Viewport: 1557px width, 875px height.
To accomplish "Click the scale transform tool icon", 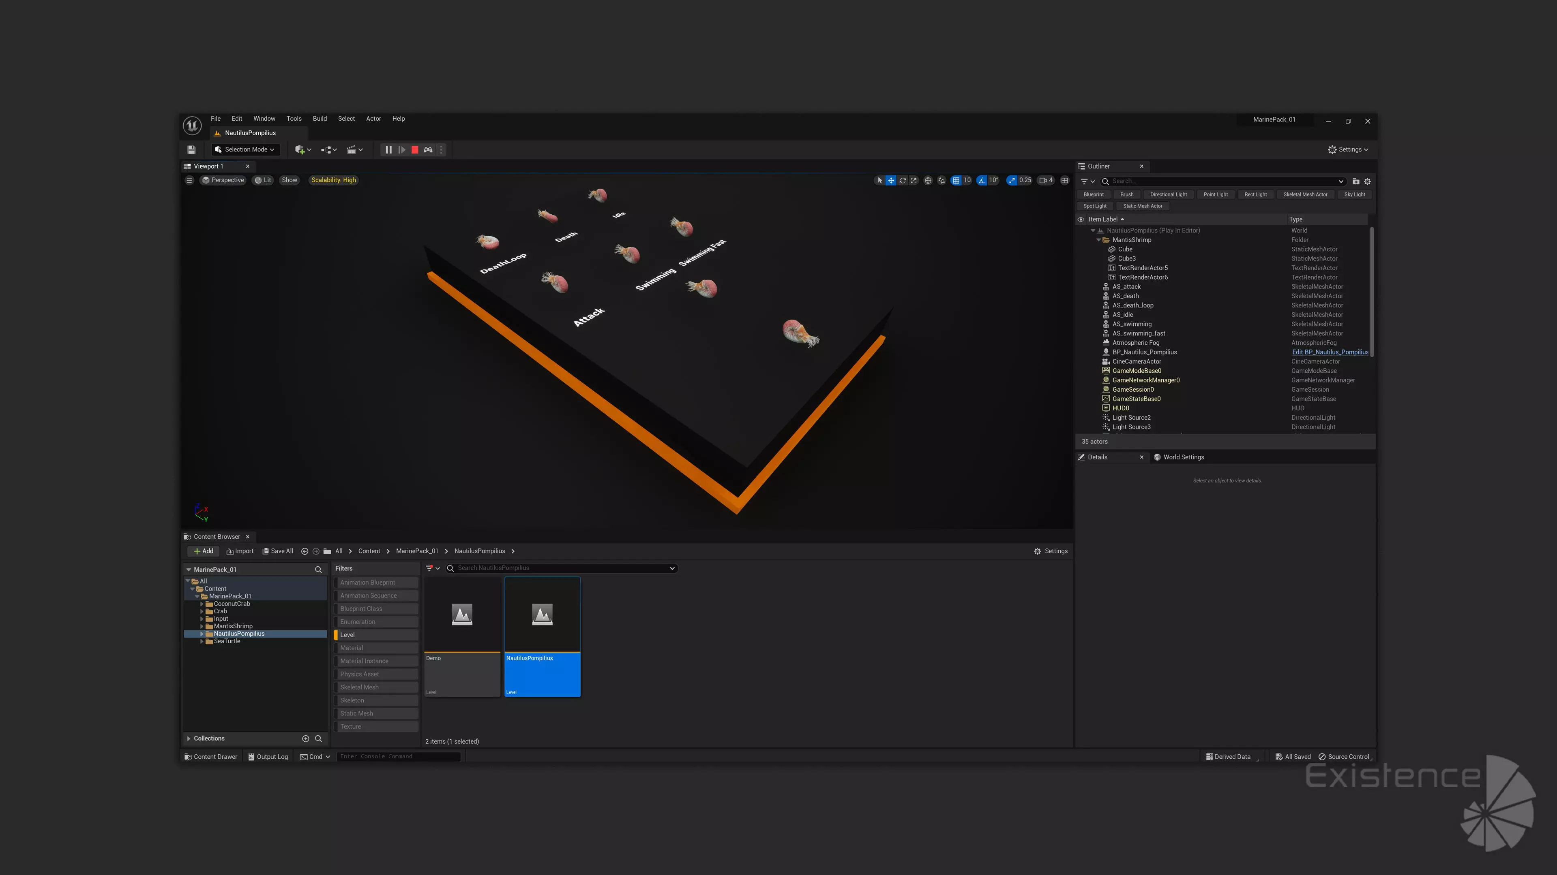I will 914,181.
